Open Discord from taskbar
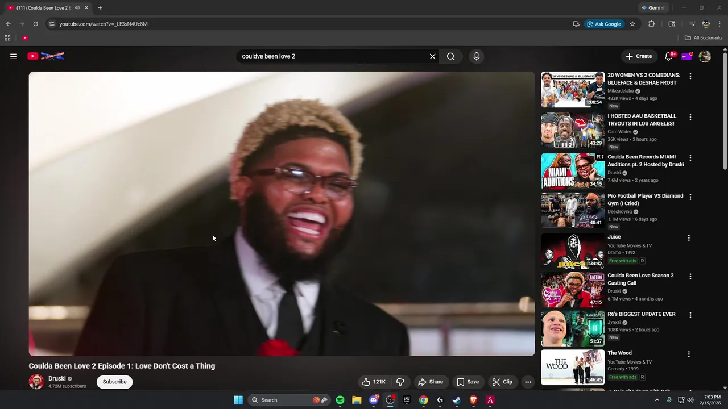Image resolution: width=728 pixels, height=409 pixels. click(x=374, y=400)
